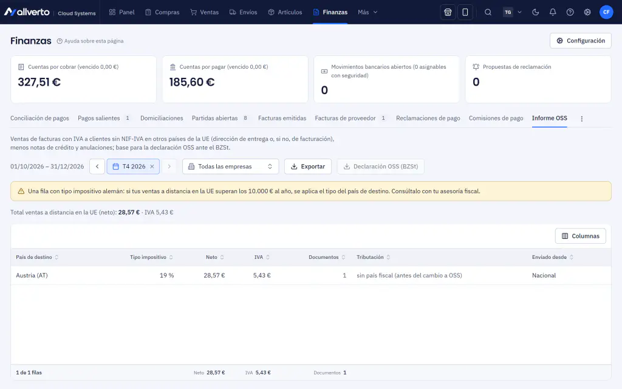Click the 19 % tax rate cell
The height and width of the screenshot is (389, 622).
tap(166, 275)
